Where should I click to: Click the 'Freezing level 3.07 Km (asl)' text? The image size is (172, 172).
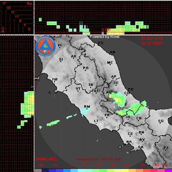(x=99, y=159)
